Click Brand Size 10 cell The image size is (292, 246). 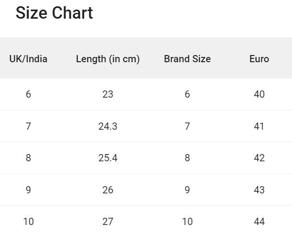click(x=187, y=222)
